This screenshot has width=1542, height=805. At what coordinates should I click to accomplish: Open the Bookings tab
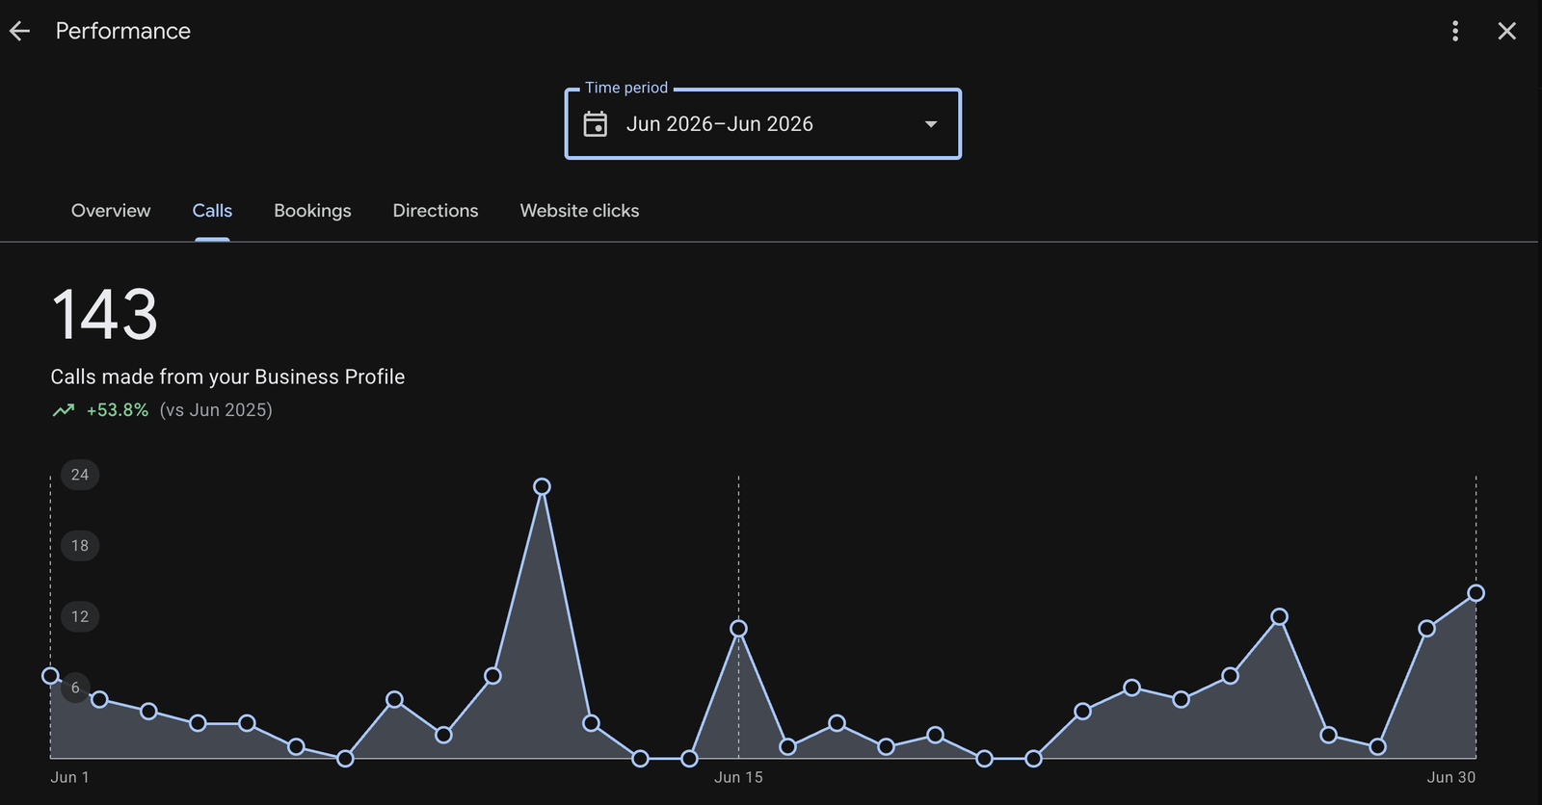(x=312, y=211)
